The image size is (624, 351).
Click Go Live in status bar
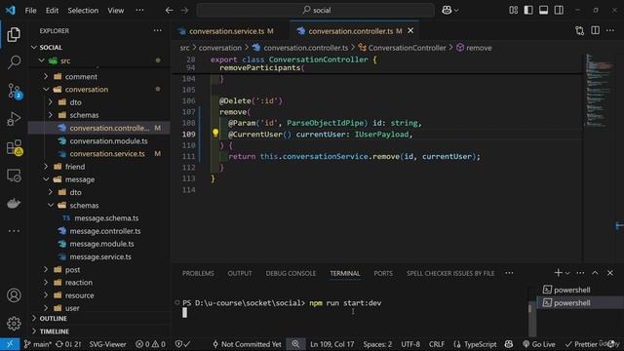click(538, 344)
